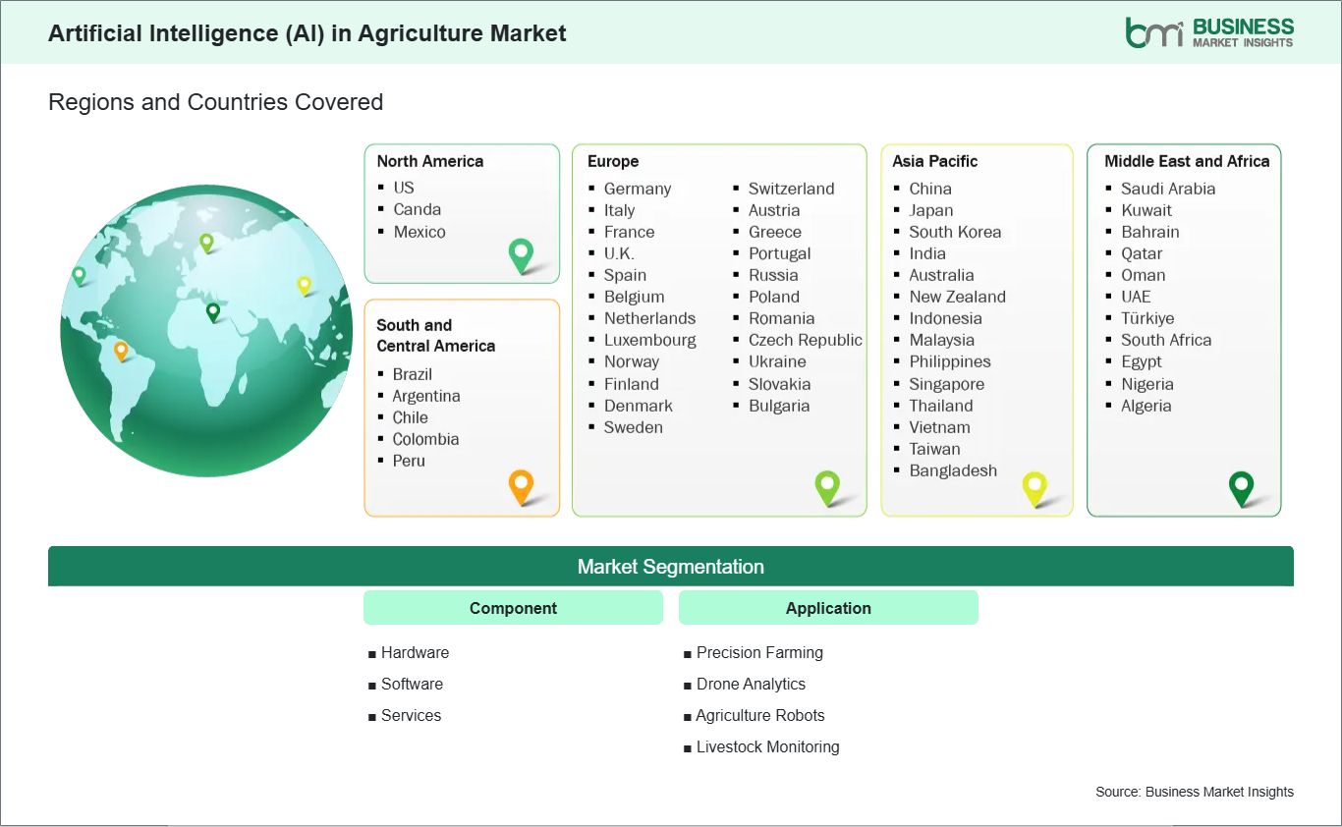Image resolution: width=1342 pixels, height=827 pixels.
Task: Click the yellow pin on the globe near Europe
Action: click(x=304, y=285)
